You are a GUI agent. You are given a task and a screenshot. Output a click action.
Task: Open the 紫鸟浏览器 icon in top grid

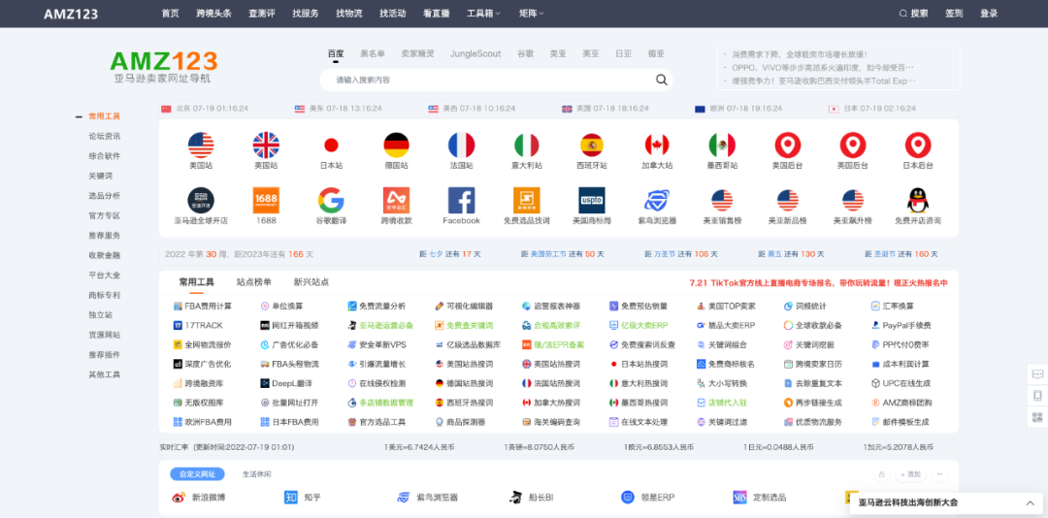[x=657, y=201]
